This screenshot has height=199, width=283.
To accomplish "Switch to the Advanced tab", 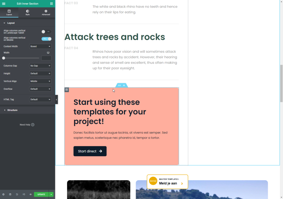I will pyautogui.click(x=46, y=12).
